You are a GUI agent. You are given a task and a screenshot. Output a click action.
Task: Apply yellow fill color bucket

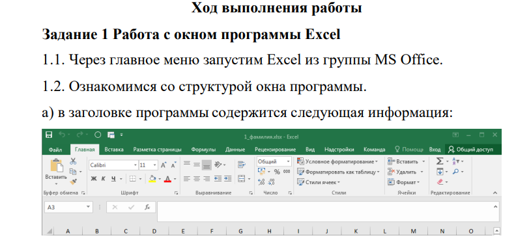[x=152, y=179]
